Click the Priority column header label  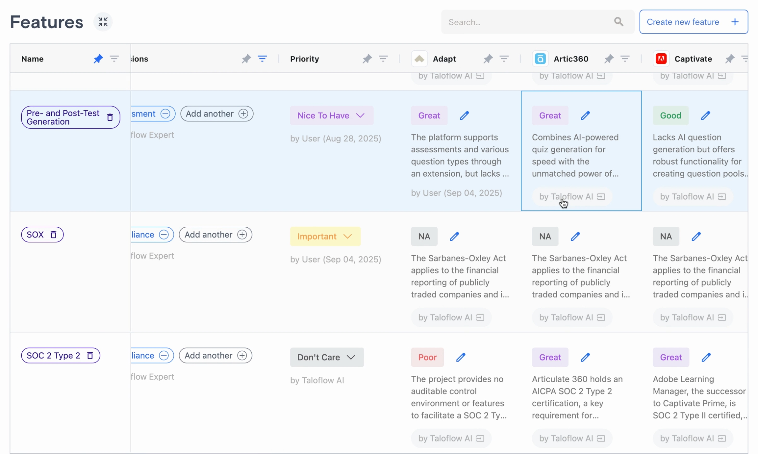(304, 59)
